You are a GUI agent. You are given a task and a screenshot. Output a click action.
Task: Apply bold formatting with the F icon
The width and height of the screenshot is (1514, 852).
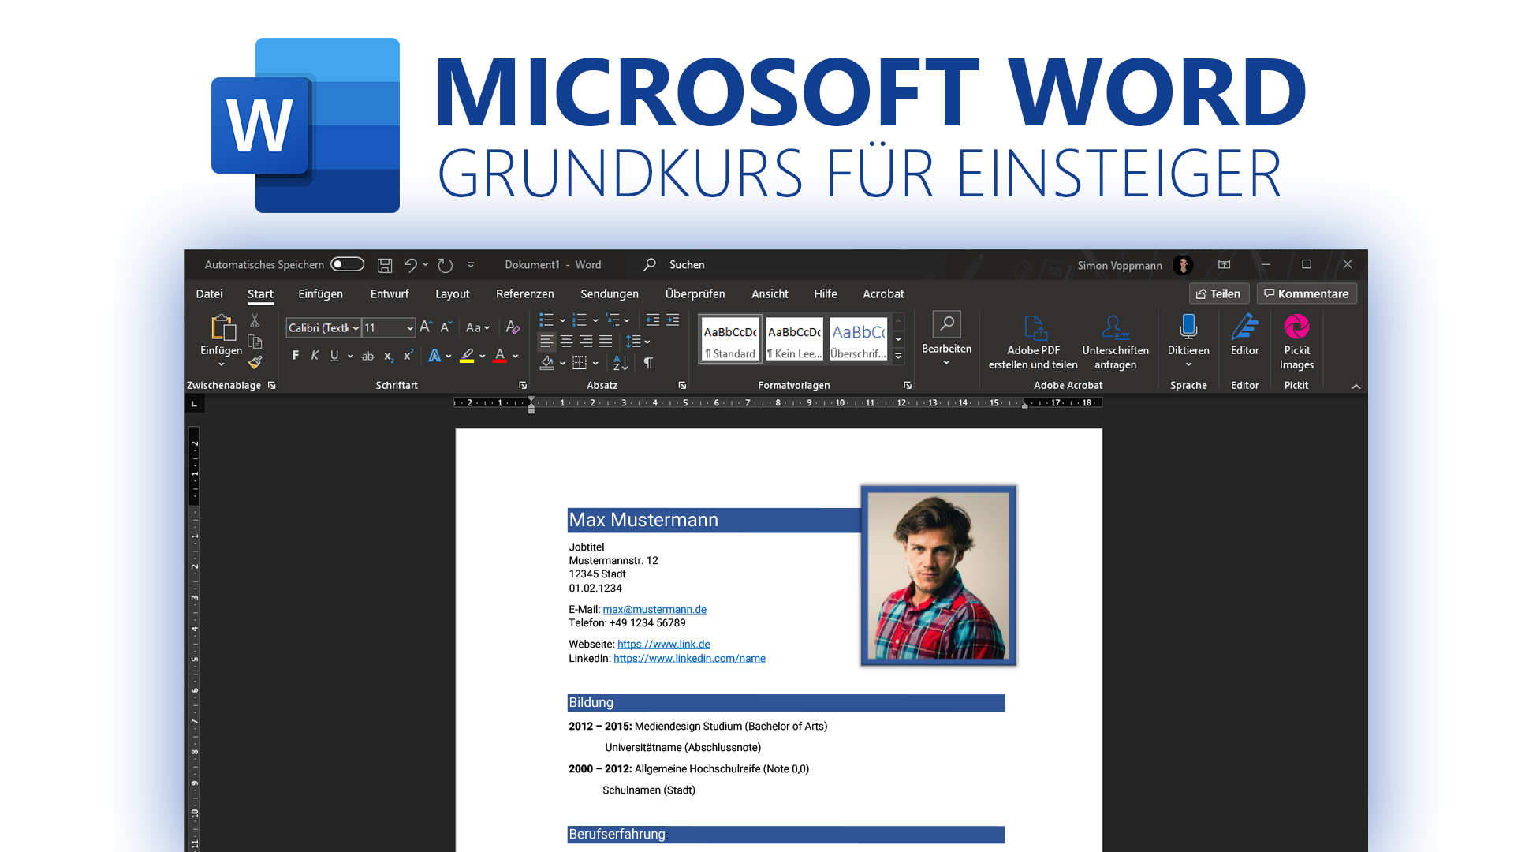296,355
